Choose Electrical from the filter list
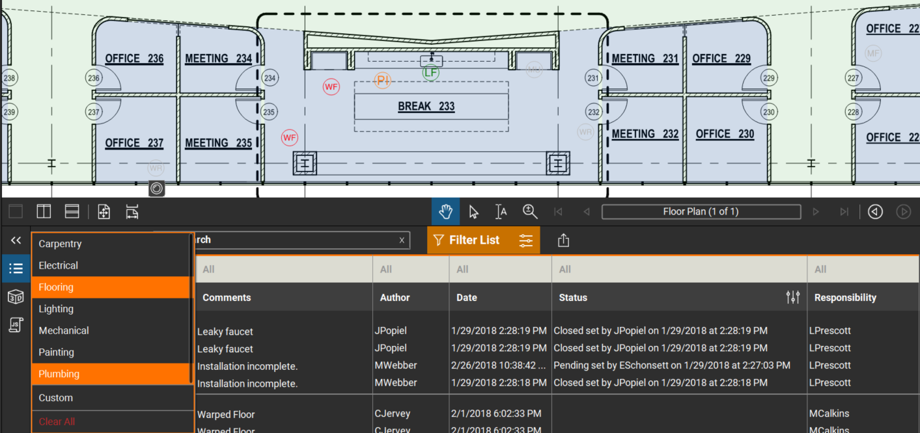920x433 pixels. [111, 265]
